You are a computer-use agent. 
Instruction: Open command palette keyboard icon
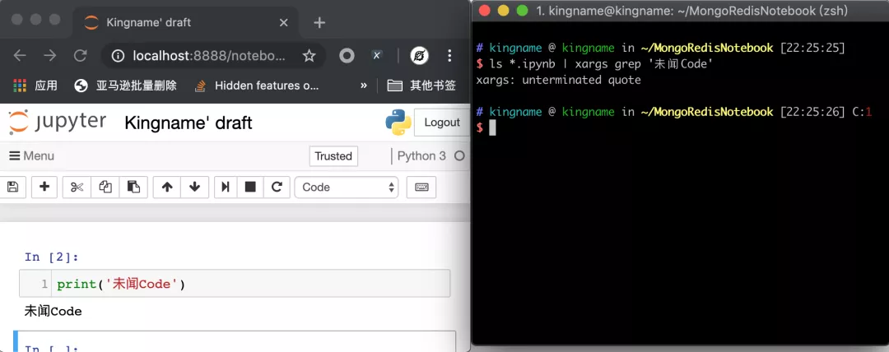click(421, 187)
